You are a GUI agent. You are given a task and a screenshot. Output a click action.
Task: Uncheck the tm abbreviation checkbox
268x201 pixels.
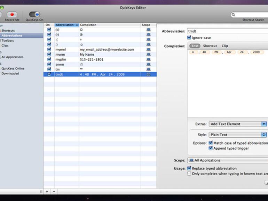point(49,69)
